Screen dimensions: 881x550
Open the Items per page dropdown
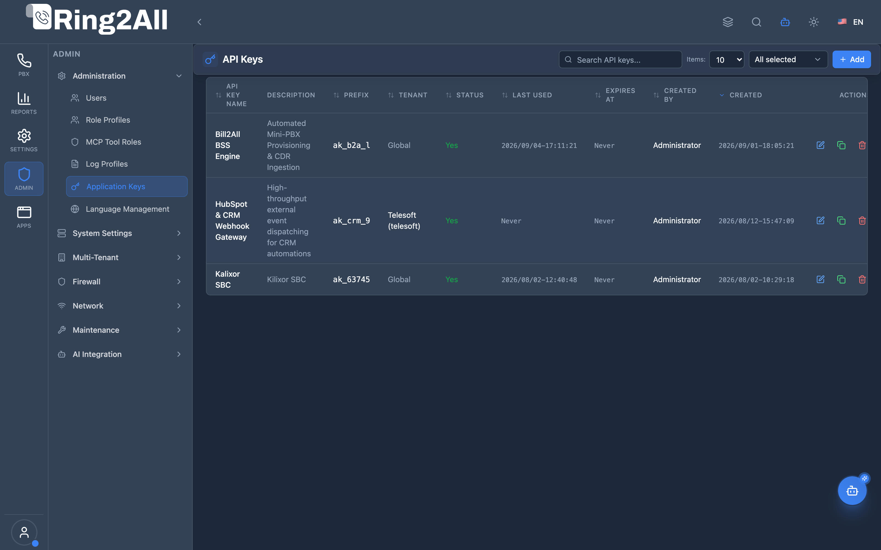[727, 59]
